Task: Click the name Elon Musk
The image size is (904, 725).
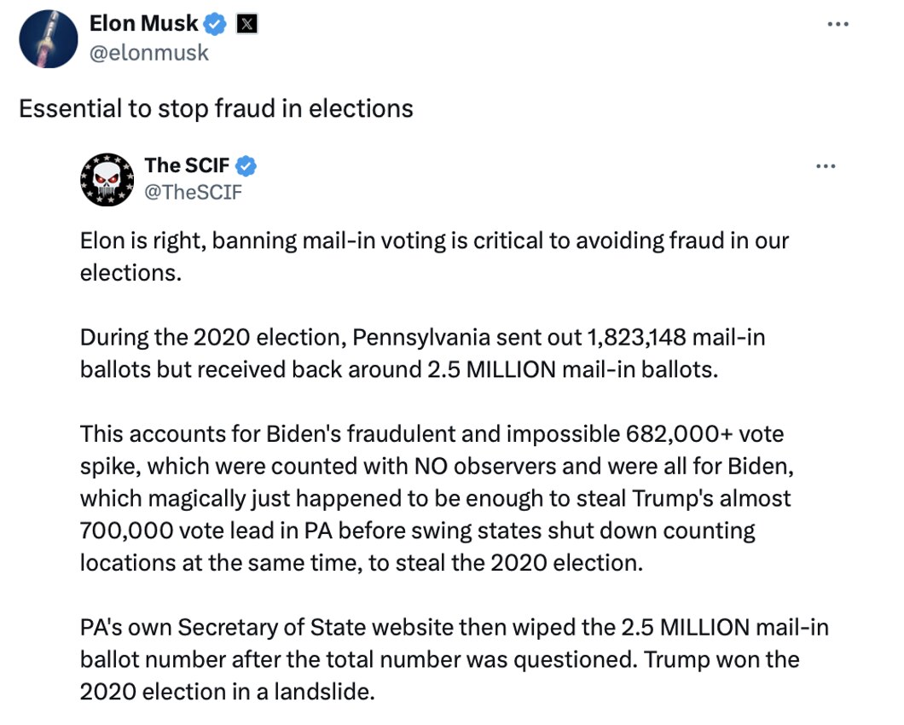Action: pos(144,23)
